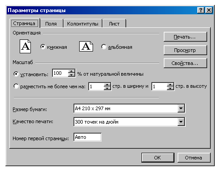Switch to the Страница tab
This screenshot has height=172, width=221.
pos(25,23)
